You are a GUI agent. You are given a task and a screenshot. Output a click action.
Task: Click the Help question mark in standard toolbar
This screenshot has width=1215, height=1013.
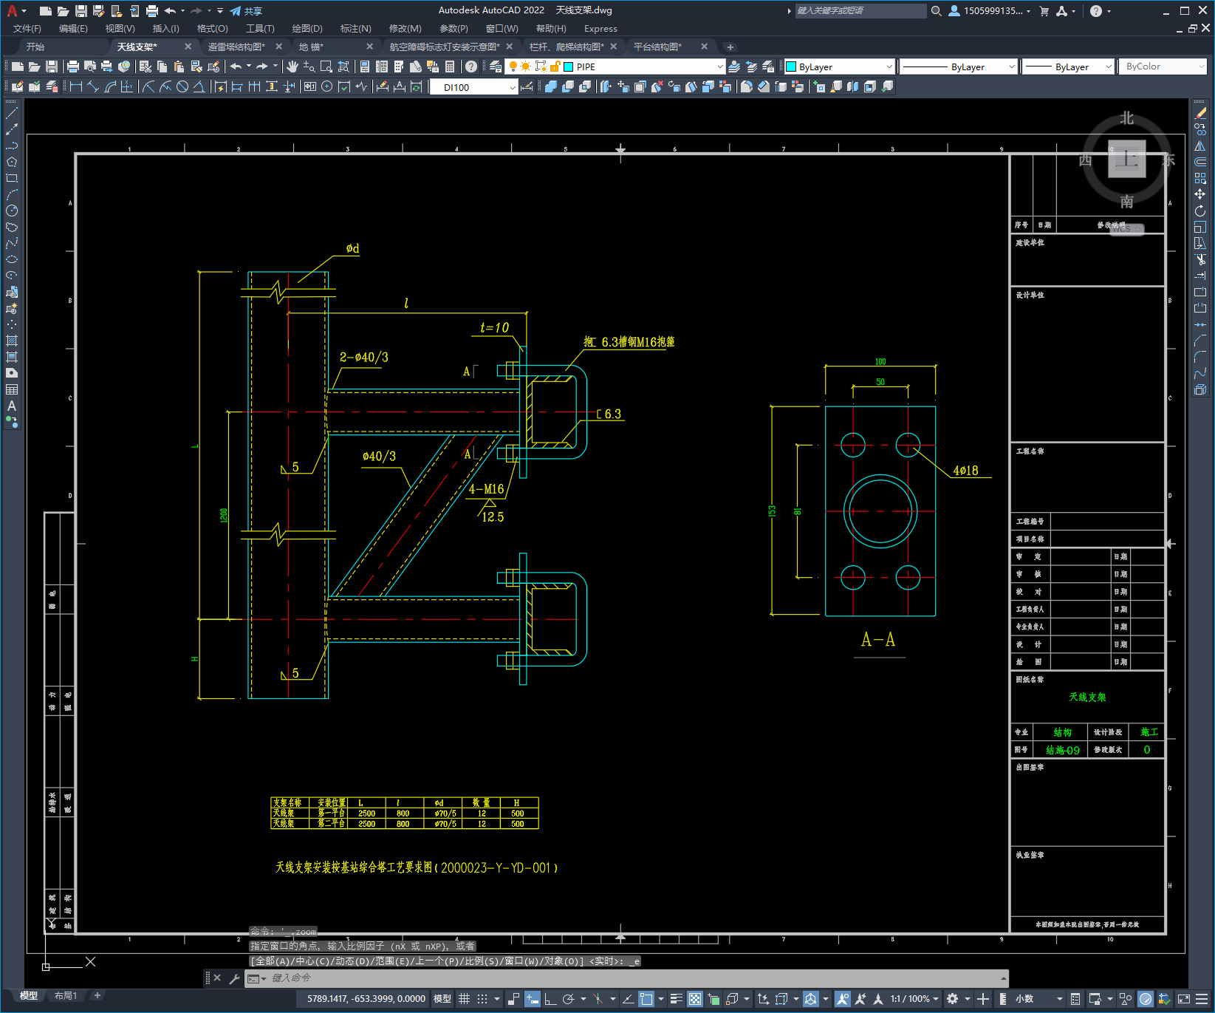[x=471, y=66]
